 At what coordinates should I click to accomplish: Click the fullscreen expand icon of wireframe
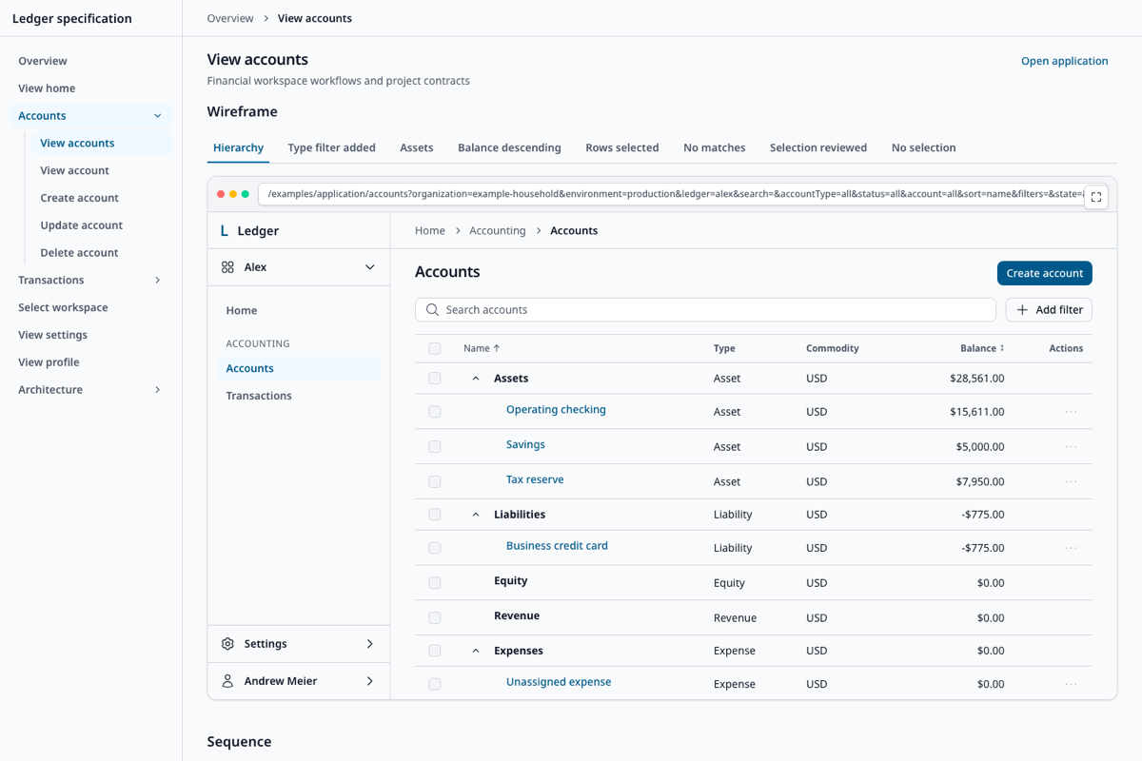point(1095,197)
